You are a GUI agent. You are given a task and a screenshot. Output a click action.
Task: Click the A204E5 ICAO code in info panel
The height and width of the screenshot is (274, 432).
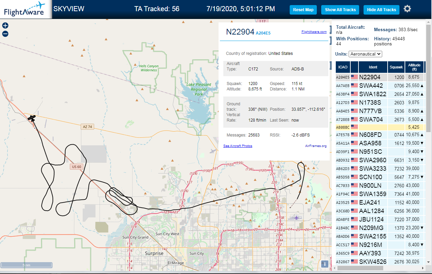coord(263,33)
